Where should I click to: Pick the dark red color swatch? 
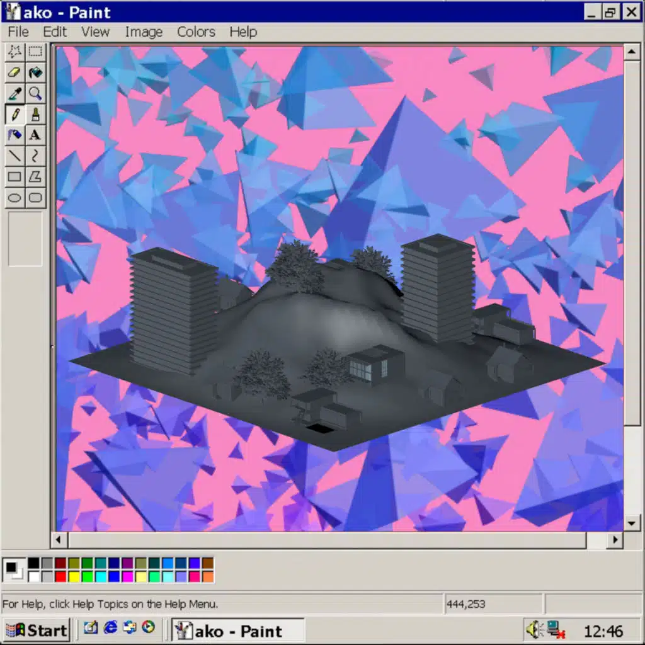(x=60, y=563)
